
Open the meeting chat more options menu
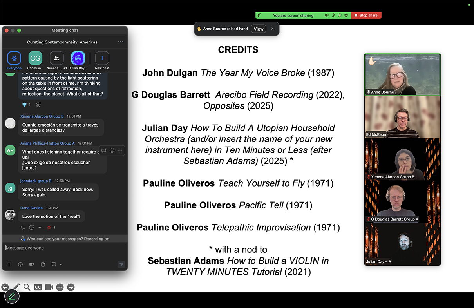121,42
